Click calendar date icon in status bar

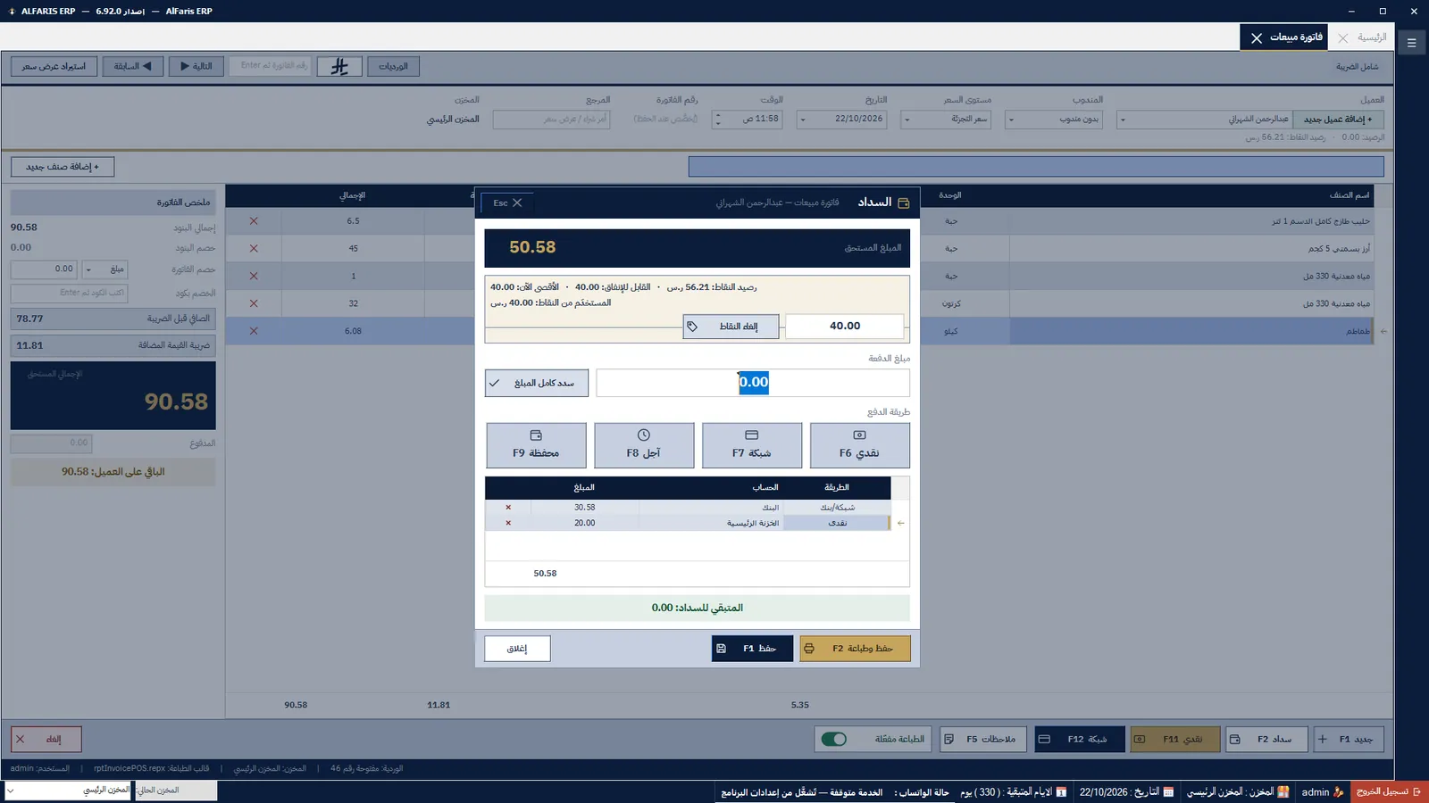coord(1168,792)
